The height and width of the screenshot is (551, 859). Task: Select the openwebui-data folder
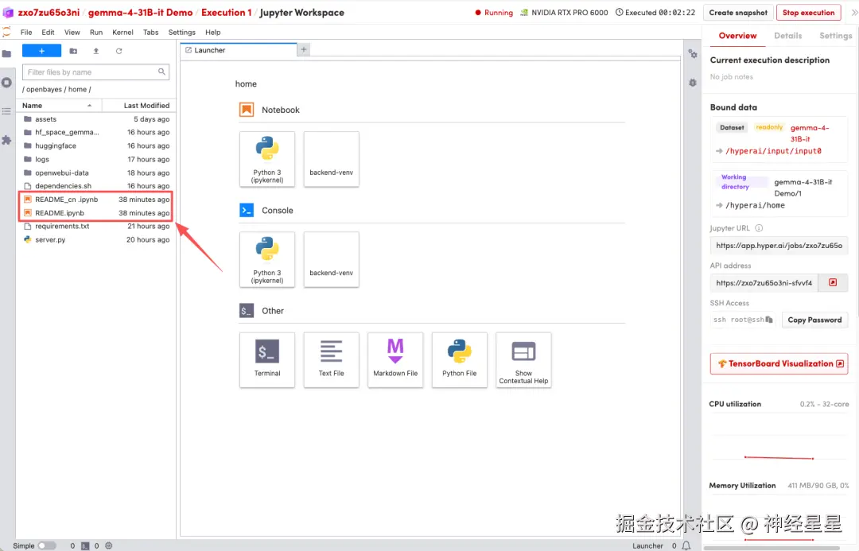[96, 173]
